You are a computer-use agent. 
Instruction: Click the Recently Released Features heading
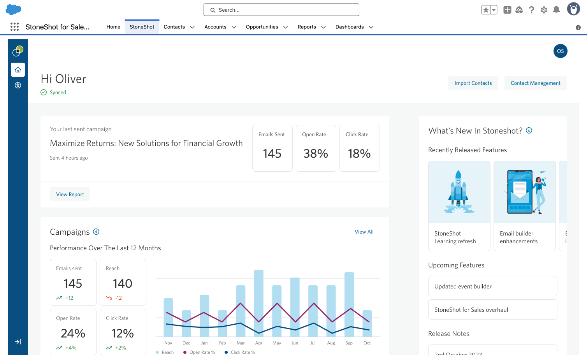click(467, 150)
